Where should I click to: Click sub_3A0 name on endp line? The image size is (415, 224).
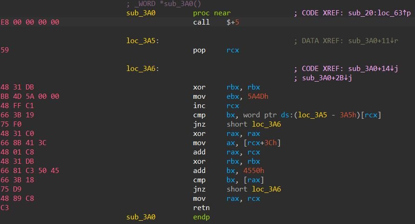[141, 217]
